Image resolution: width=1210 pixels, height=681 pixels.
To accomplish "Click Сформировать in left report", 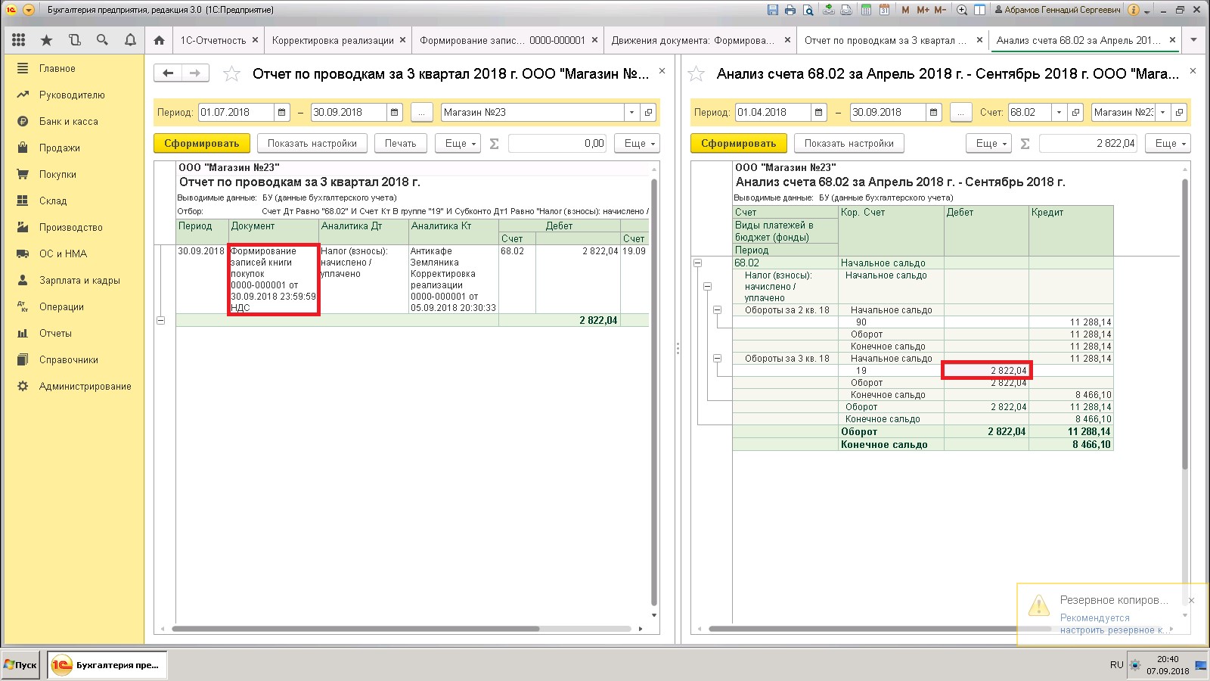I will click(201, 143).
